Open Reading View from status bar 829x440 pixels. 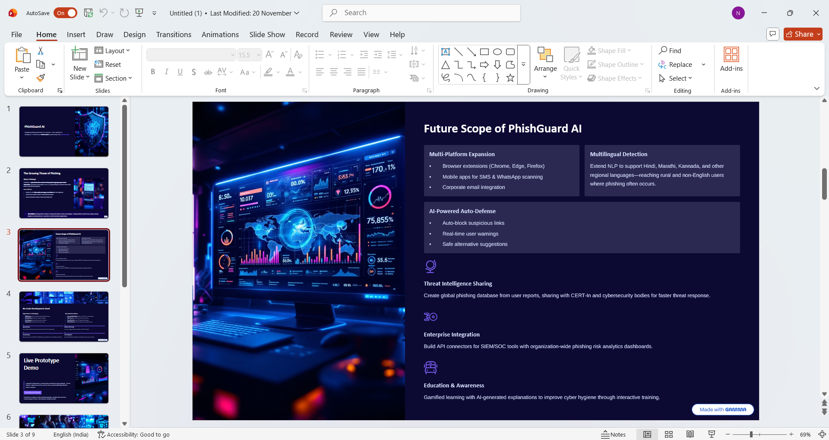(690, 434)
